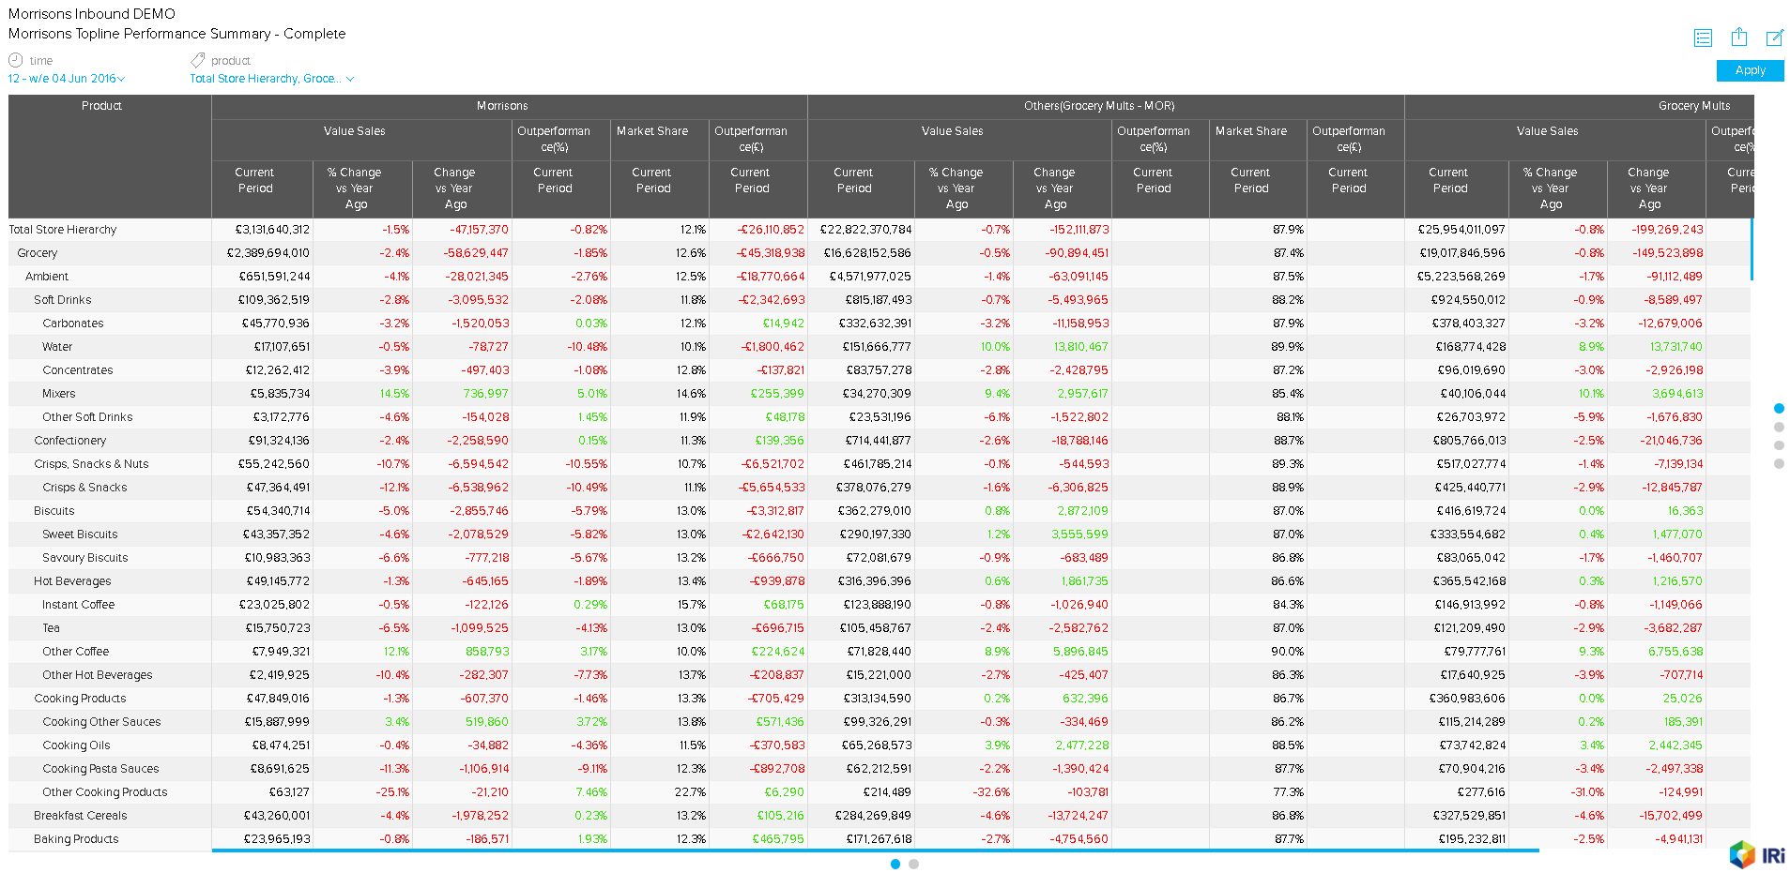This screenshot has height=873, width=1790.
Task: Select the fourth vertical page dot
Action: pyautogui.click(x=1779, y=464)
